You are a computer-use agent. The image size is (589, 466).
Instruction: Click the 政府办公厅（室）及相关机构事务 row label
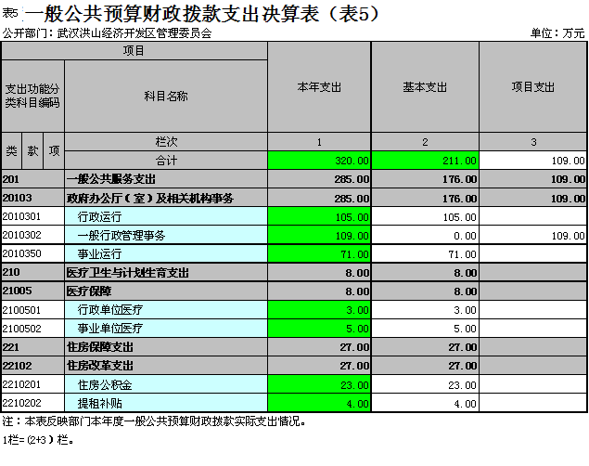(165, 198)
